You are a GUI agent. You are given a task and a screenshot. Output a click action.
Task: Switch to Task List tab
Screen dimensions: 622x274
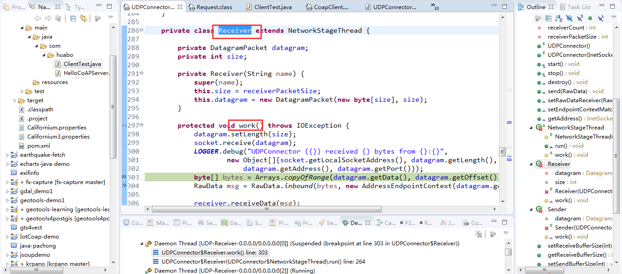[576, 7]
